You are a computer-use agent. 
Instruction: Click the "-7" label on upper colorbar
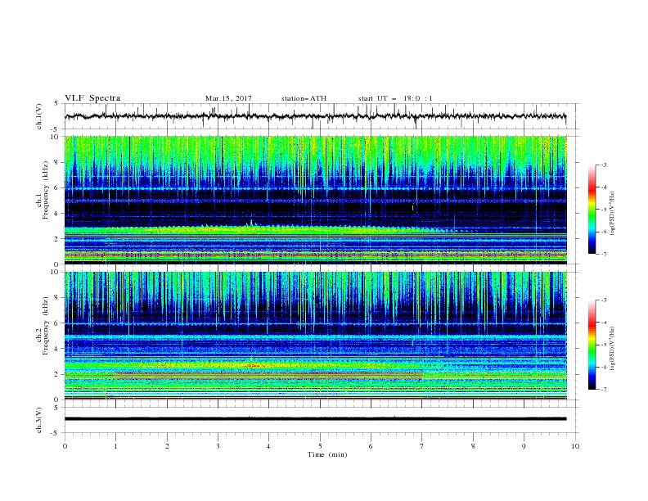[x=603, y=254]
